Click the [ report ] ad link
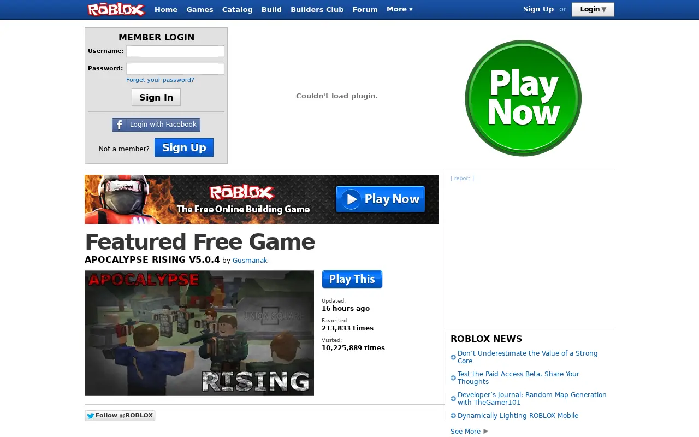The height and width of the screenshot is (437, 699). [462, 178]
